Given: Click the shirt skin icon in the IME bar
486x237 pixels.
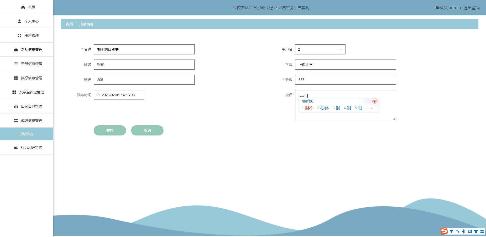Looking at the screenshot, I should pos(476,231).
